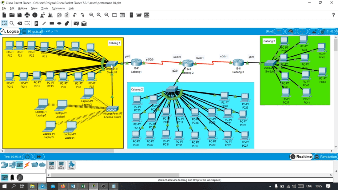
Task: Select the Delete tool icon
Action: (x=19, y=23)
